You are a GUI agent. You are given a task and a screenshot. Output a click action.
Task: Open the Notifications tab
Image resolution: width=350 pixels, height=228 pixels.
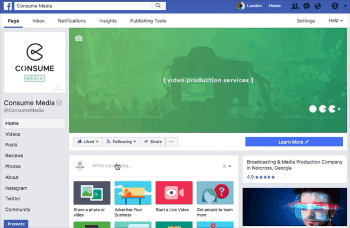(x=72, y=21)
